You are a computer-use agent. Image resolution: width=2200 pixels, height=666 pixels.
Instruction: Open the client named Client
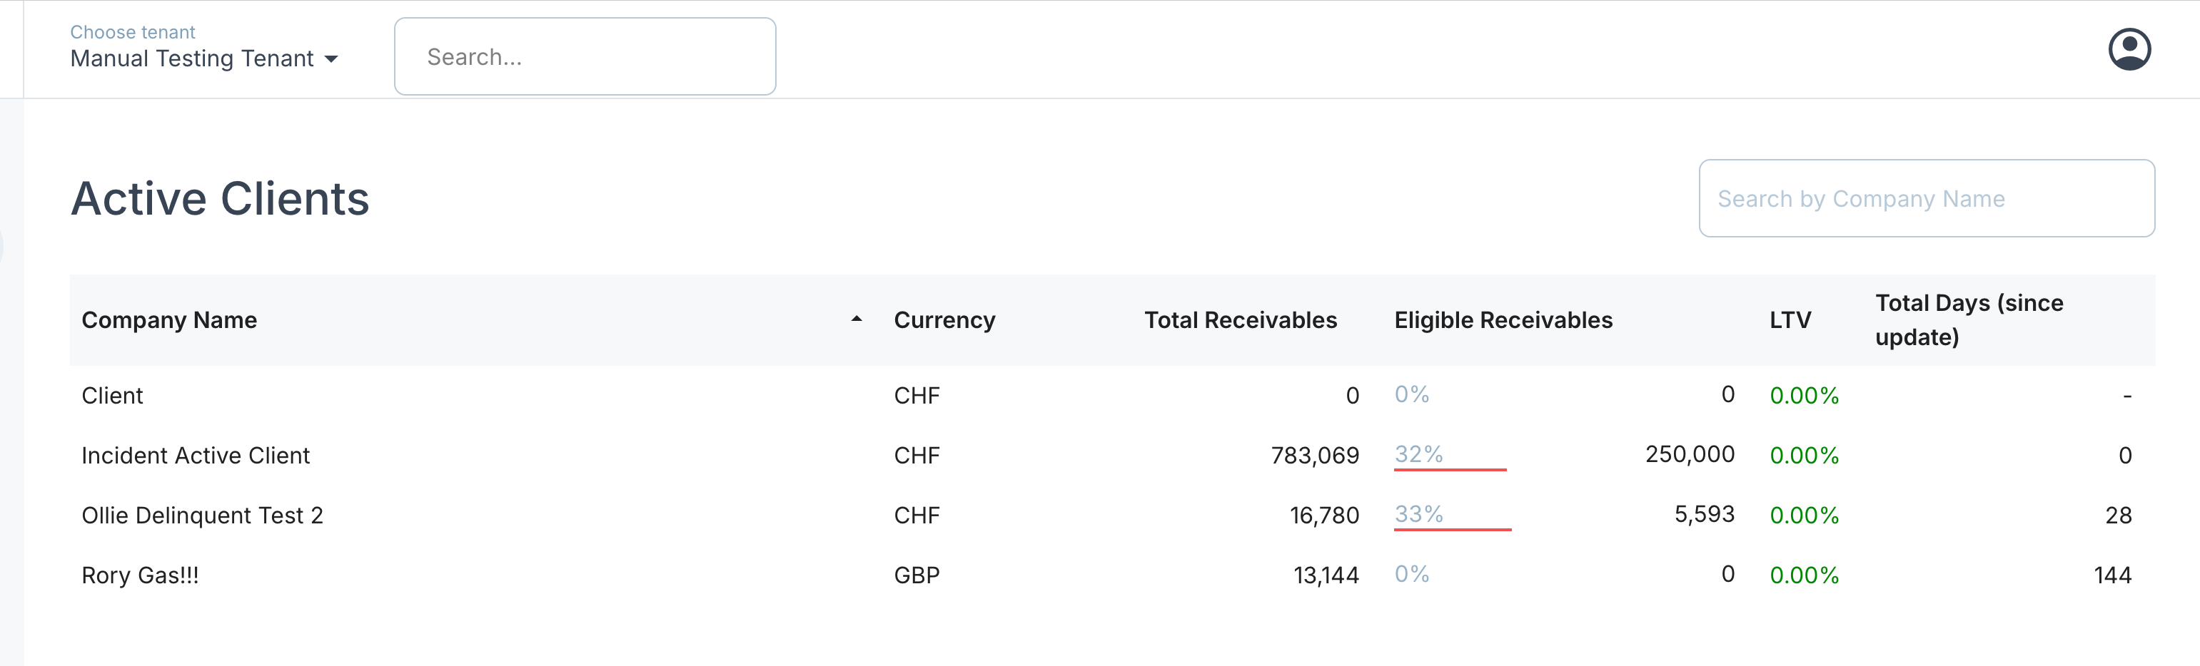[x=112, y=396]
